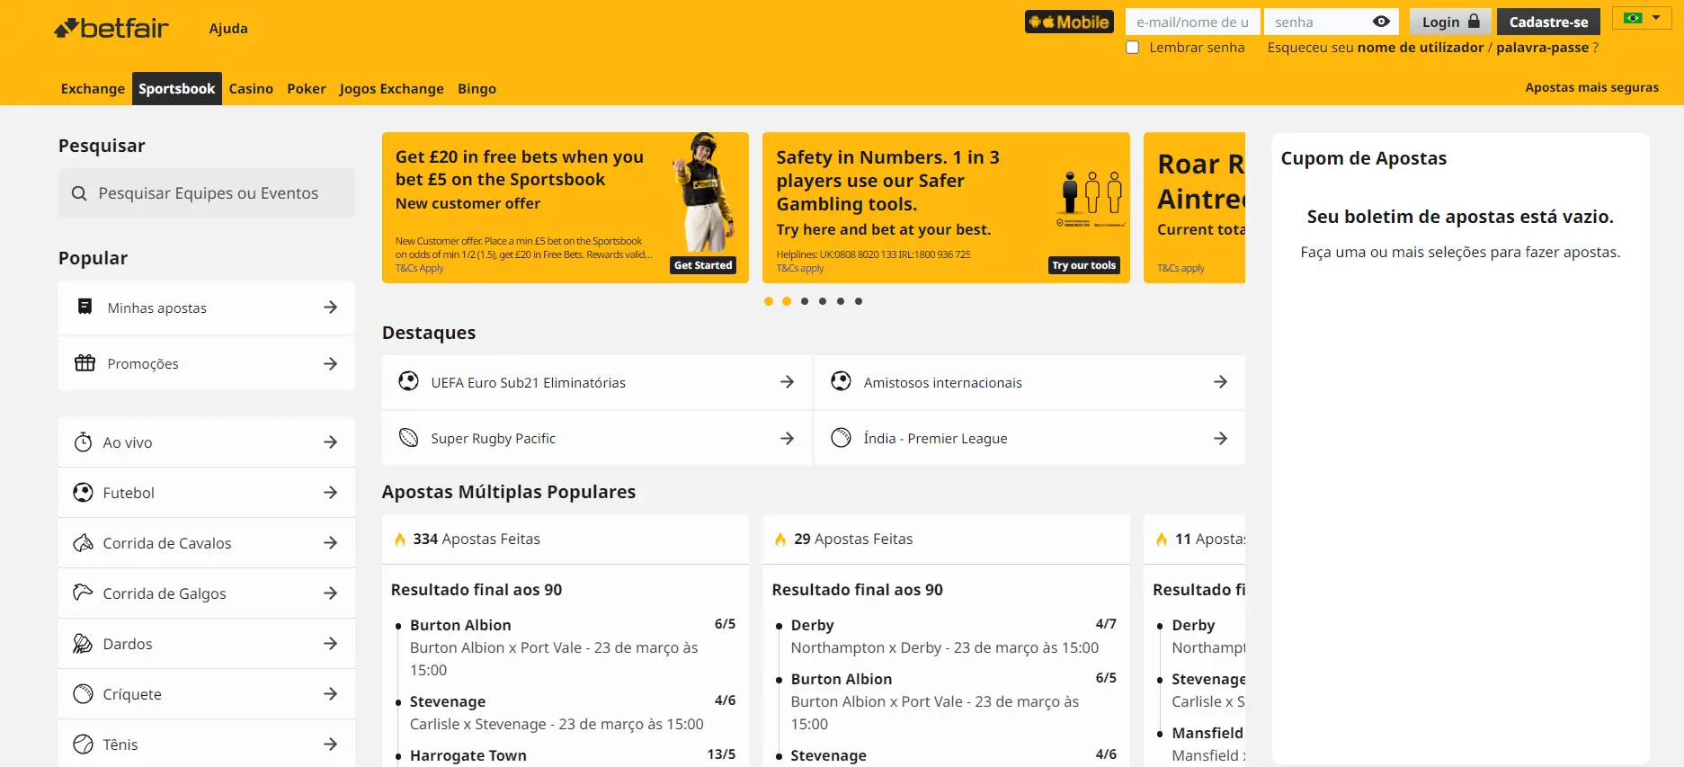Click the search box Pesquisar Equipes ou Eventos
The image size is (1684, 767).
point(207,193)
